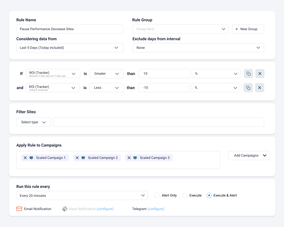Open the Rule Group dropdown
Screen dimensions: 284x227
click(180, 29)
